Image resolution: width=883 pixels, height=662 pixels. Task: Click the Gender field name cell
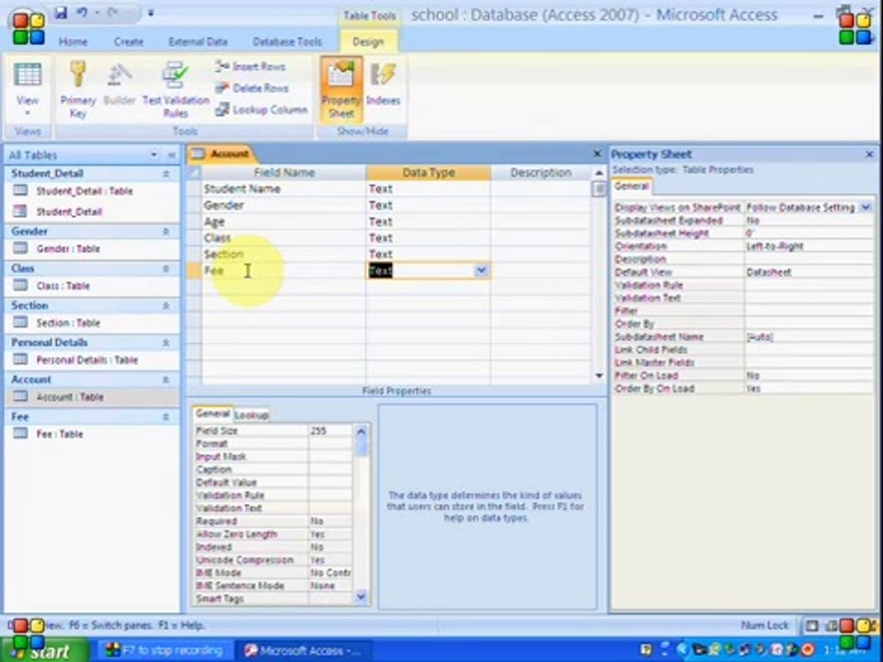[x=284, y=205]
